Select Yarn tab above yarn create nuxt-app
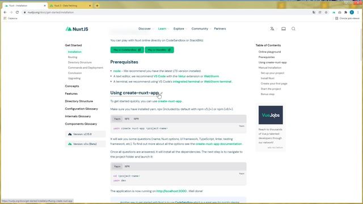 point(117,119)
